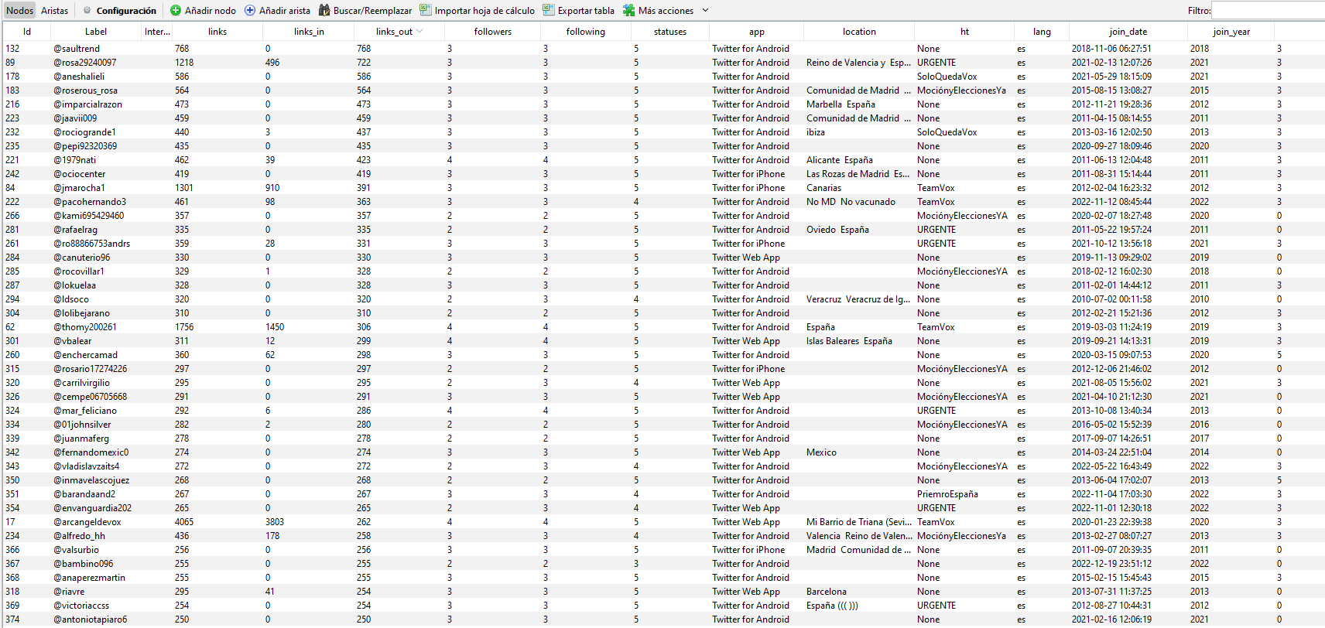Click ht cell 'TeamVox' in @jmarocha1 row
This screenshot has height=628, width=1325.
pyautogui.click(x=936, y=188)
